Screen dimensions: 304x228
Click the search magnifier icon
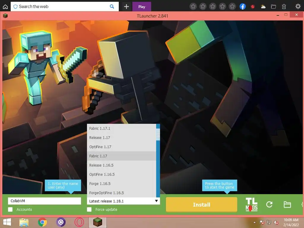point(112,7)
